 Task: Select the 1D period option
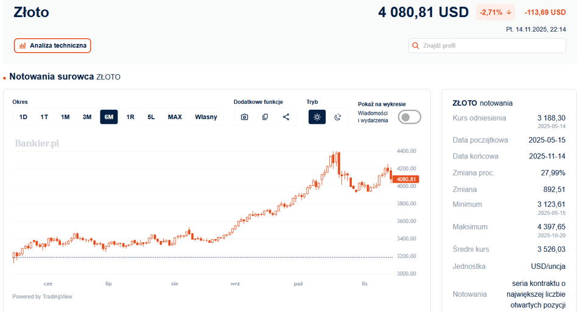pos(23,117)
